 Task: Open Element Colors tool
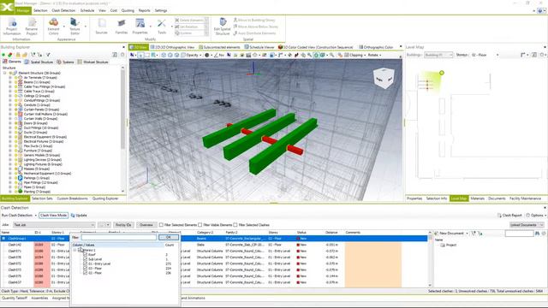click(53, 27)
